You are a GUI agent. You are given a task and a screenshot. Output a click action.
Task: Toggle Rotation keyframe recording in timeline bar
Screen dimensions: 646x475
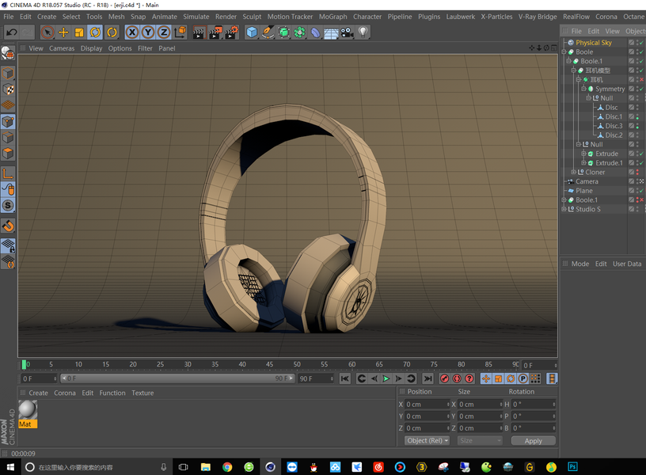point(511,378)
